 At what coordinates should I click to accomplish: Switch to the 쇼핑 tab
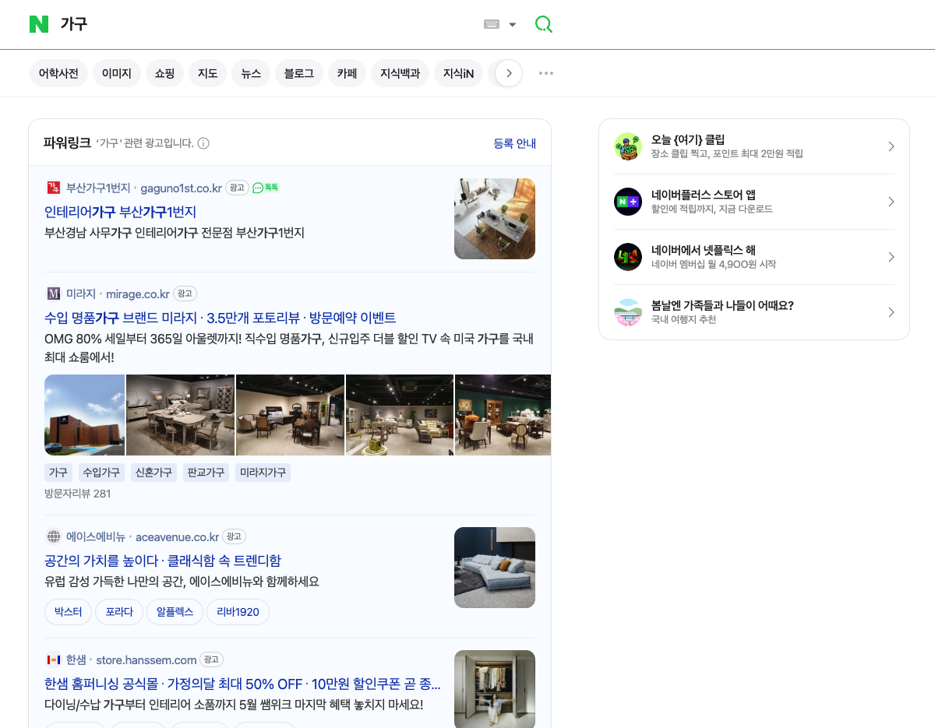coord(164,73)
